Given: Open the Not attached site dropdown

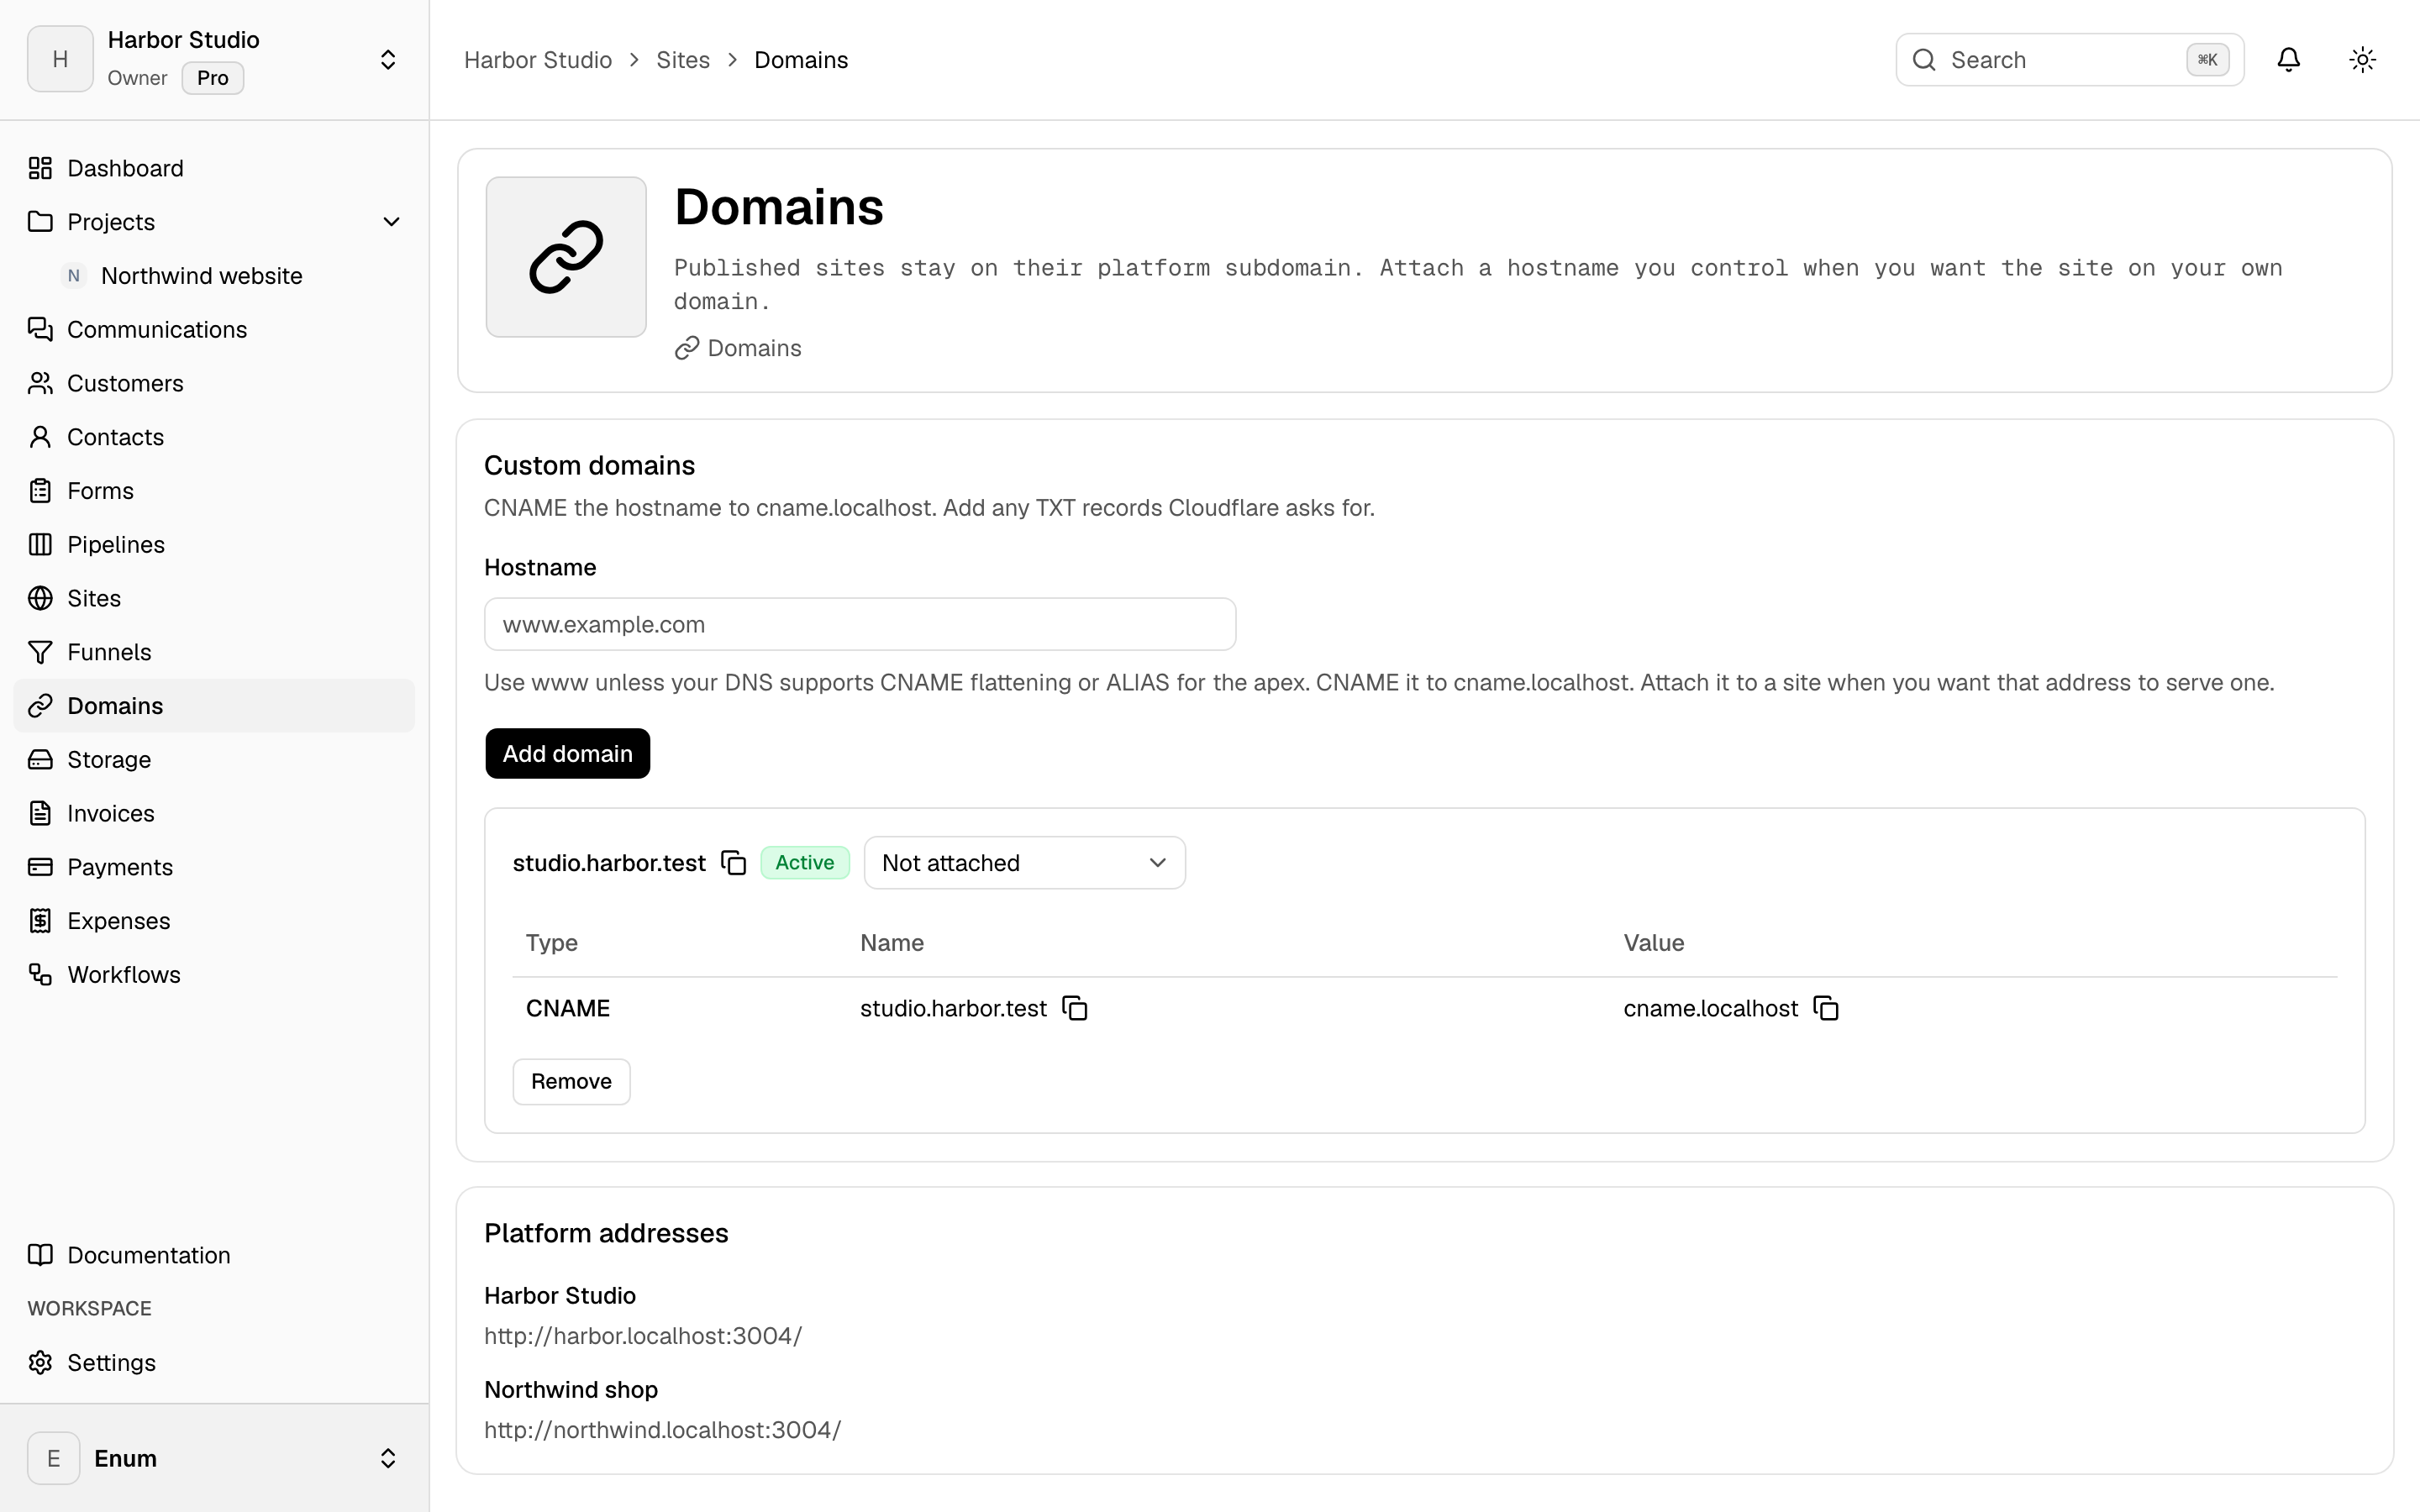Looking at the screenshot, I should [1024, 863].
